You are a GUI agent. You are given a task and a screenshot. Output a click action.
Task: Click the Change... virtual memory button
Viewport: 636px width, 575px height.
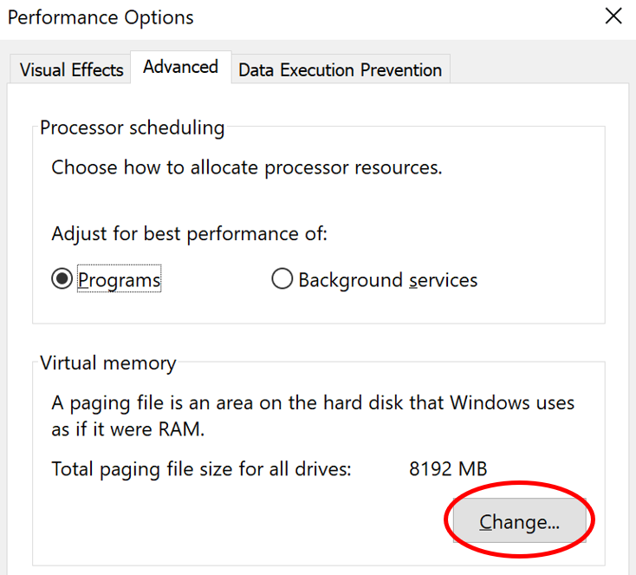[x=519, y=521]
